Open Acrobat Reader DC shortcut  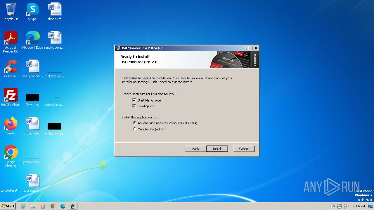(x=11, y=42)
